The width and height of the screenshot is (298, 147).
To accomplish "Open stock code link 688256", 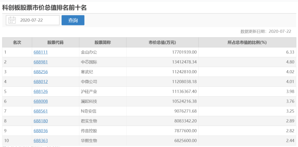I will (x=41, y=72).
